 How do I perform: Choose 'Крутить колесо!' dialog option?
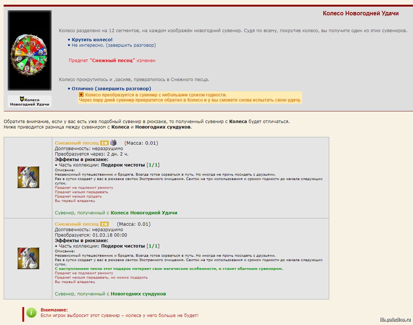click(92, 39)
